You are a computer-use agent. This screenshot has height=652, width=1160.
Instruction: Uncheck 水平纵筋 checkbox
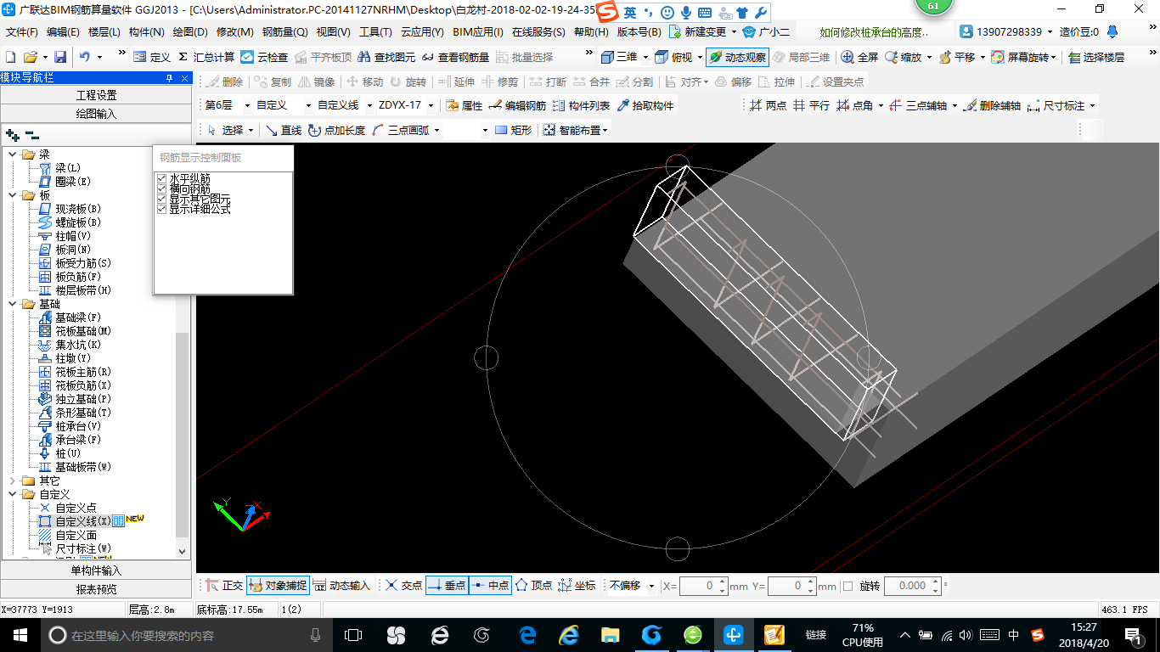161,178
